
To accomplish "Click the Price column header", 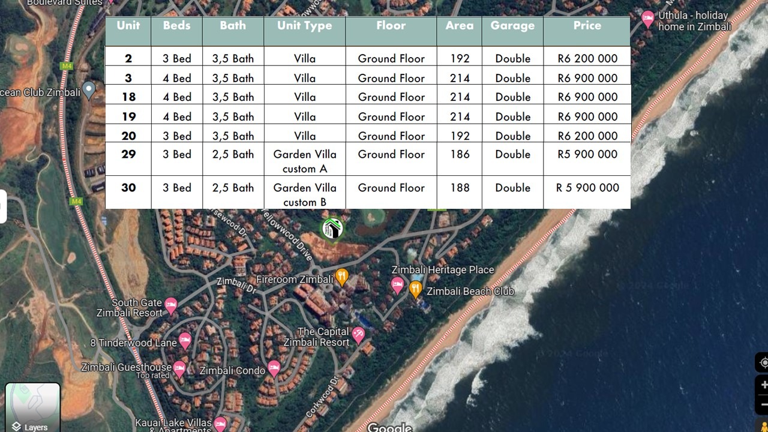I will (587, 26).
